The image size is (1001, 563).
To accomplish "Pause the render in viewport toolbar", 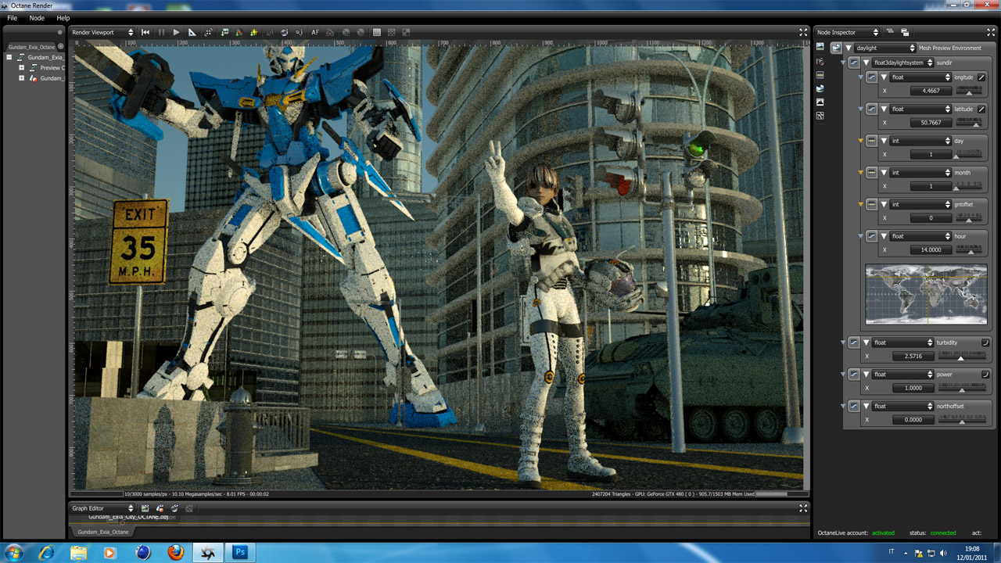I will click(x=162, y=32).
